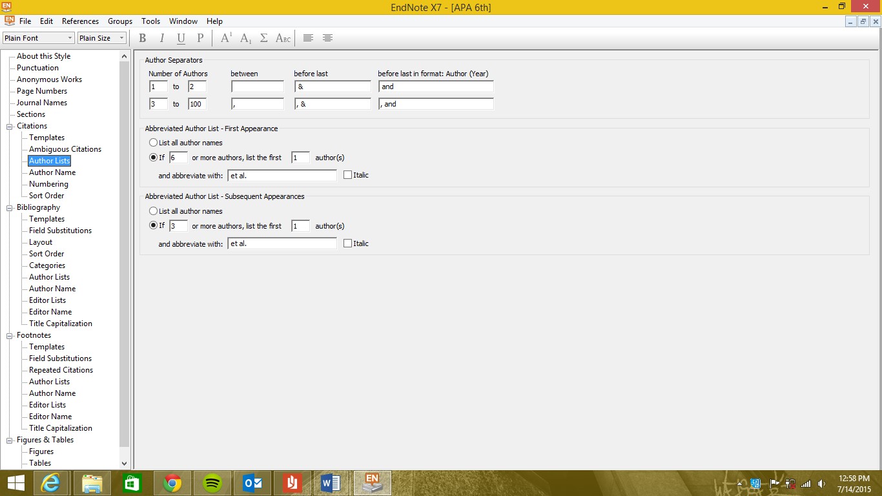Collapse the Figures & Tables tree node
882x496 pixels.
point(10,440)
